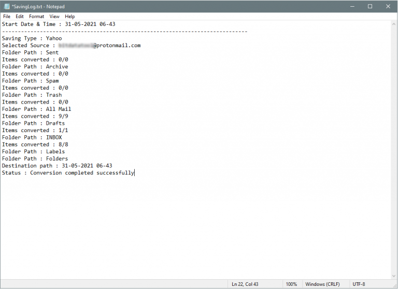The image size is (398, 289).
Task: Click 'Folder Path : Labels' line
Action: (x=34, y=152)
